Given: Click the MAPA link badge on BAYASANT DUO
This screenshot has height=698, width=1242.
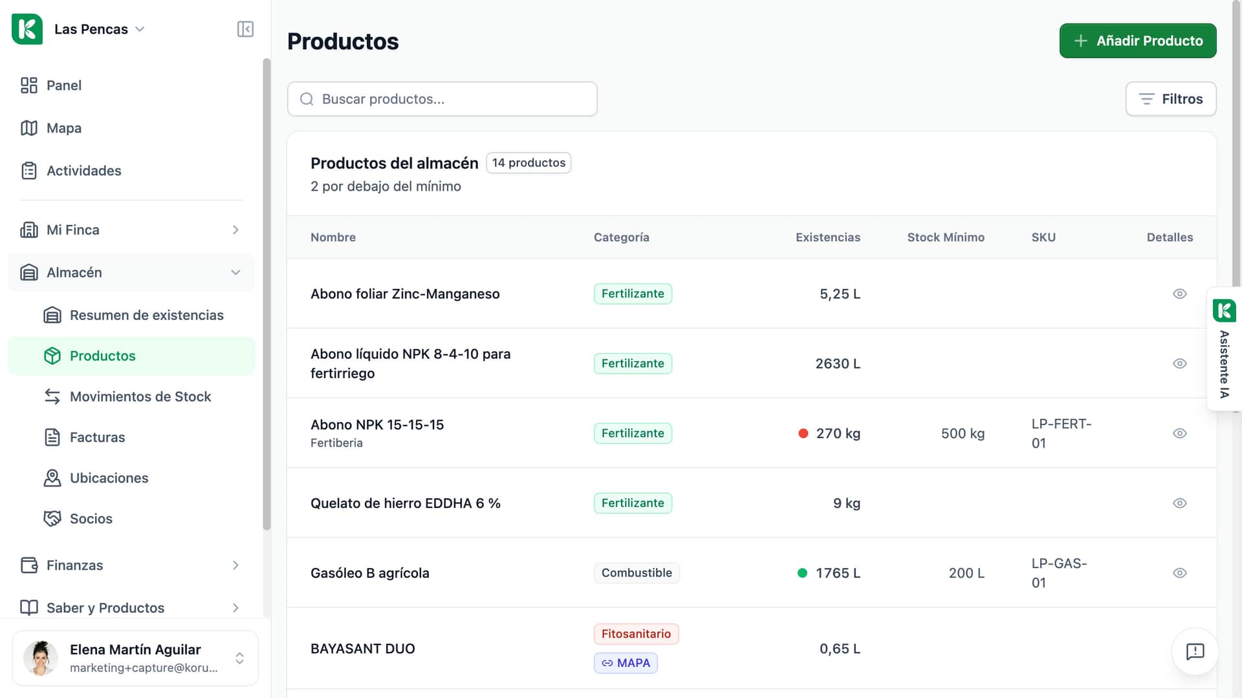Looking at the screenshot, I should tap(626, 663).
